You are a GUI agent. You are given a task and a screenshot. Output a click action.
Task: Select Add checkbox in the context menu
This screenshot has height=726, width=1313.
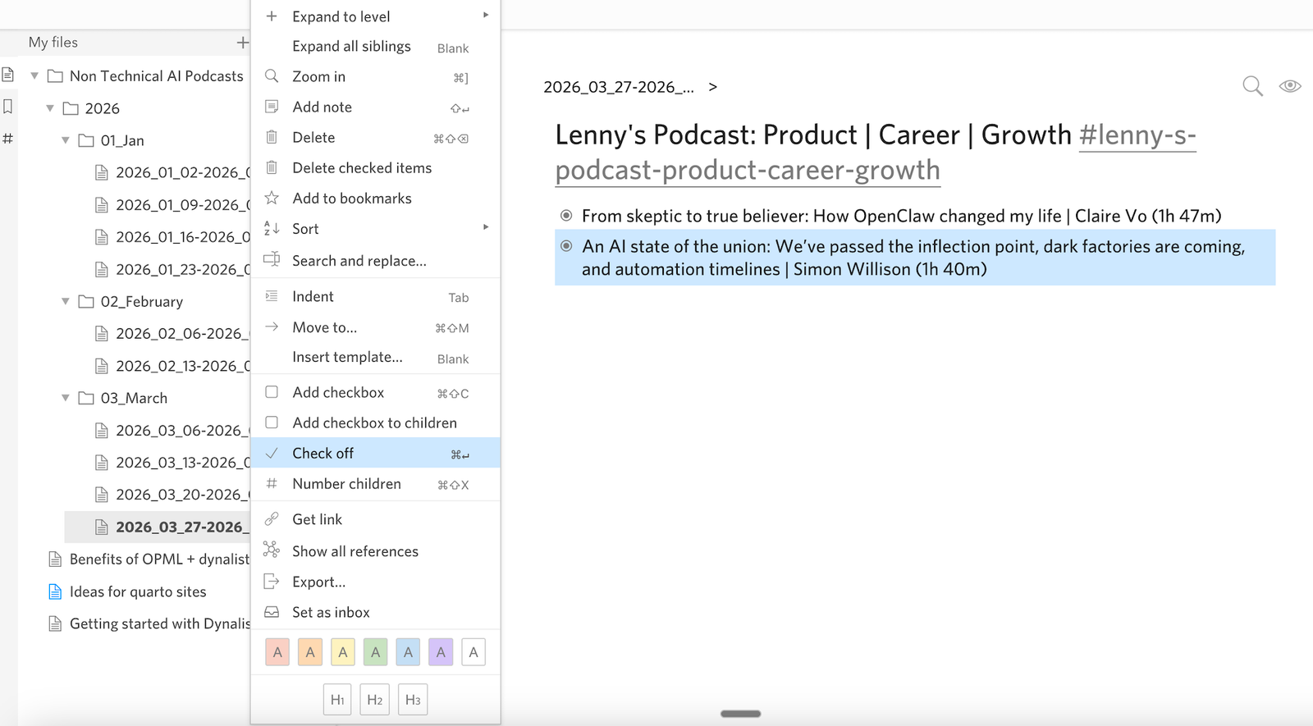338,393
